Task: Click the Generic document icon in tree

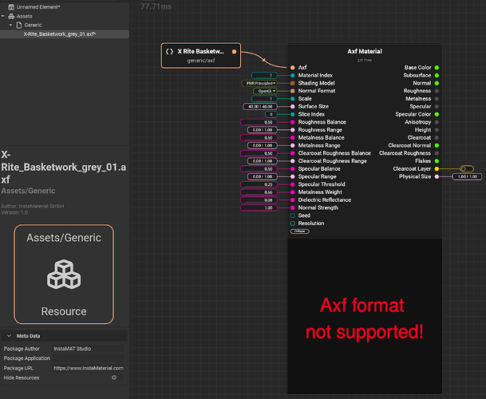Action: coord(19,25)
